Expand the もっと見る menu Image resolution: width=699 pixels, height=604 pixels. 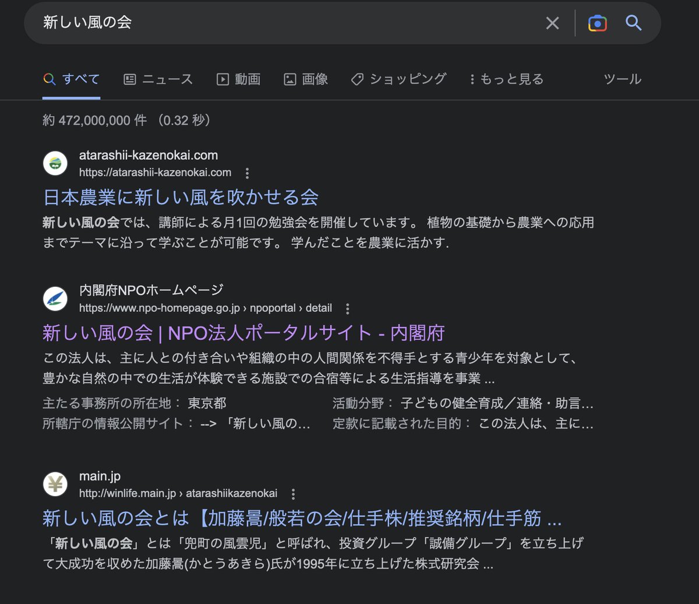pos(507,79)
